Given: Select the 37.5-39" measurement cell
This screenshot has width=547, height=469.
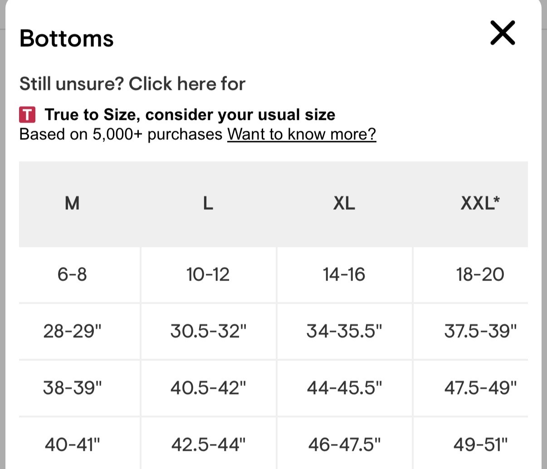Looking at the screenshot, I should (x=480, y=331).
